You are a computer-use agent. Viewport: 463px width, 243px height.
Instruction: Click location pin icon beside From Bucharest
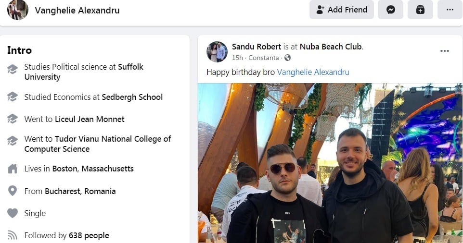tap(13, 191)
